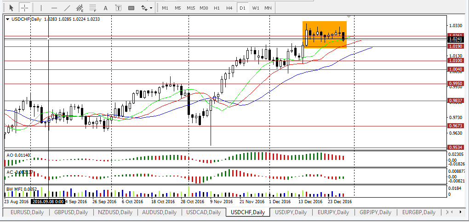Click the '28 Oct 2016' date label
The width and height of the screenshot is (469, 222).
click(x=193, y=202)
